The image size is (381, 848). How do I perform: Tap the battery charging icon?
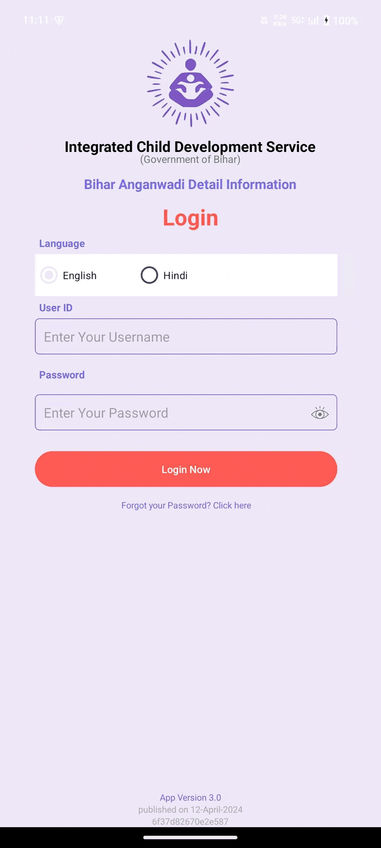tap(326, 20)
